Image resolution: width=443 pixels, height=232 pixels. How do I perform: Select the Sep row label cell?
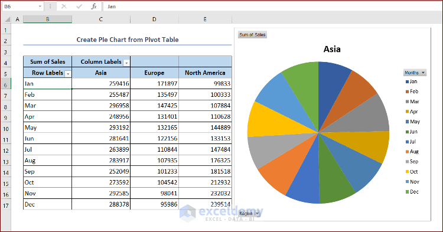point(47,171)
